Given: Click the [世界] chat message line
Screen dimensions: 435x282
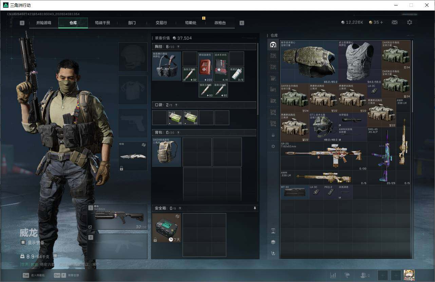Looking at the screenshot, I should click(x=60, y=264).
